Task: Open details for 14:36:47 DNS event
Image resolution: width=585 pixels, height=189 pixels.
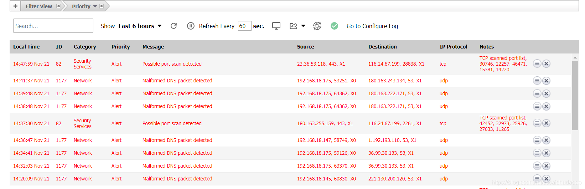Action: click(537, 140)
